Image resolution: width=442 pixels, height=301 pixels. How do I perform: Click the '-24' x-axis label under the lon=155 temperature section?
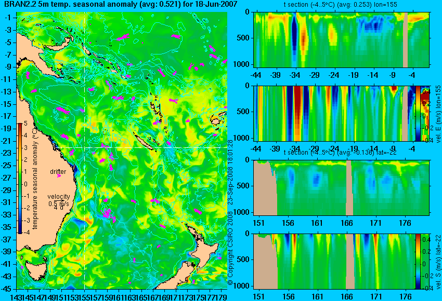point(334,75)
